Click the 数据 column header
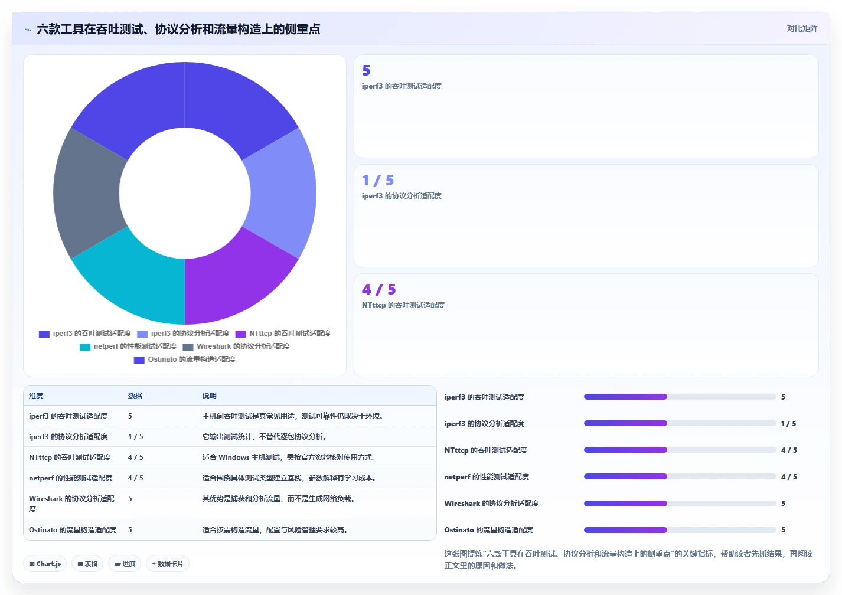 coord(135,396)
